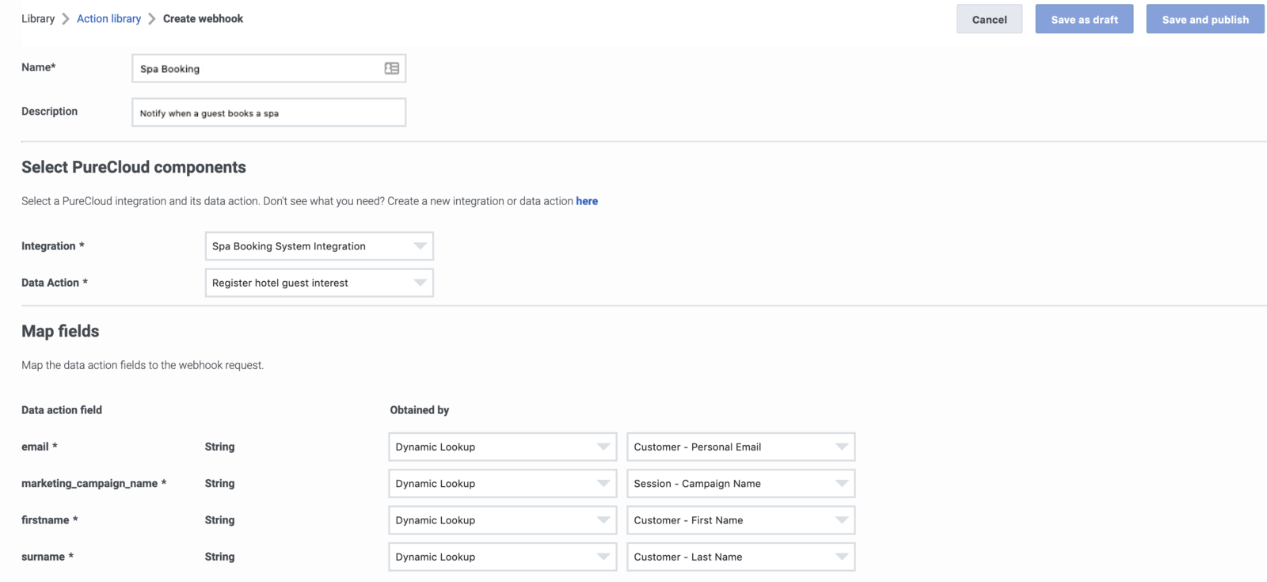Click the 'Data action field' column header
1267x582 pixels.
[x=62, y=410]
